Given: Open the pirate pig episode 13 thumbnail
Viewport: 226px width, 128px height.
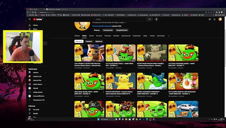Looking at the screenshot, I should [89, 109].
